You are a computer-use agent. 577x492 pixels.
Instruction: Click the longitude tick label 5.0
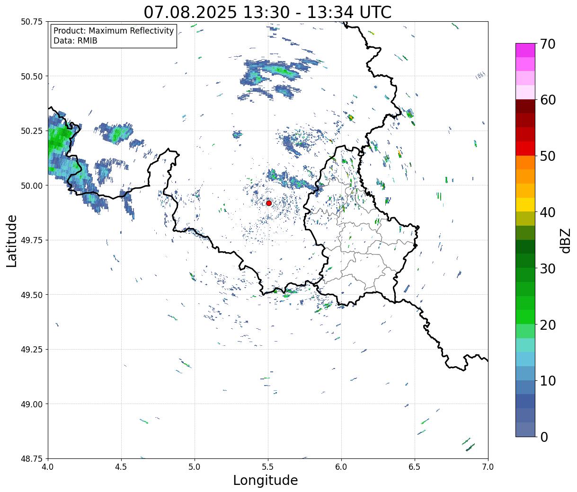(195, 467)
